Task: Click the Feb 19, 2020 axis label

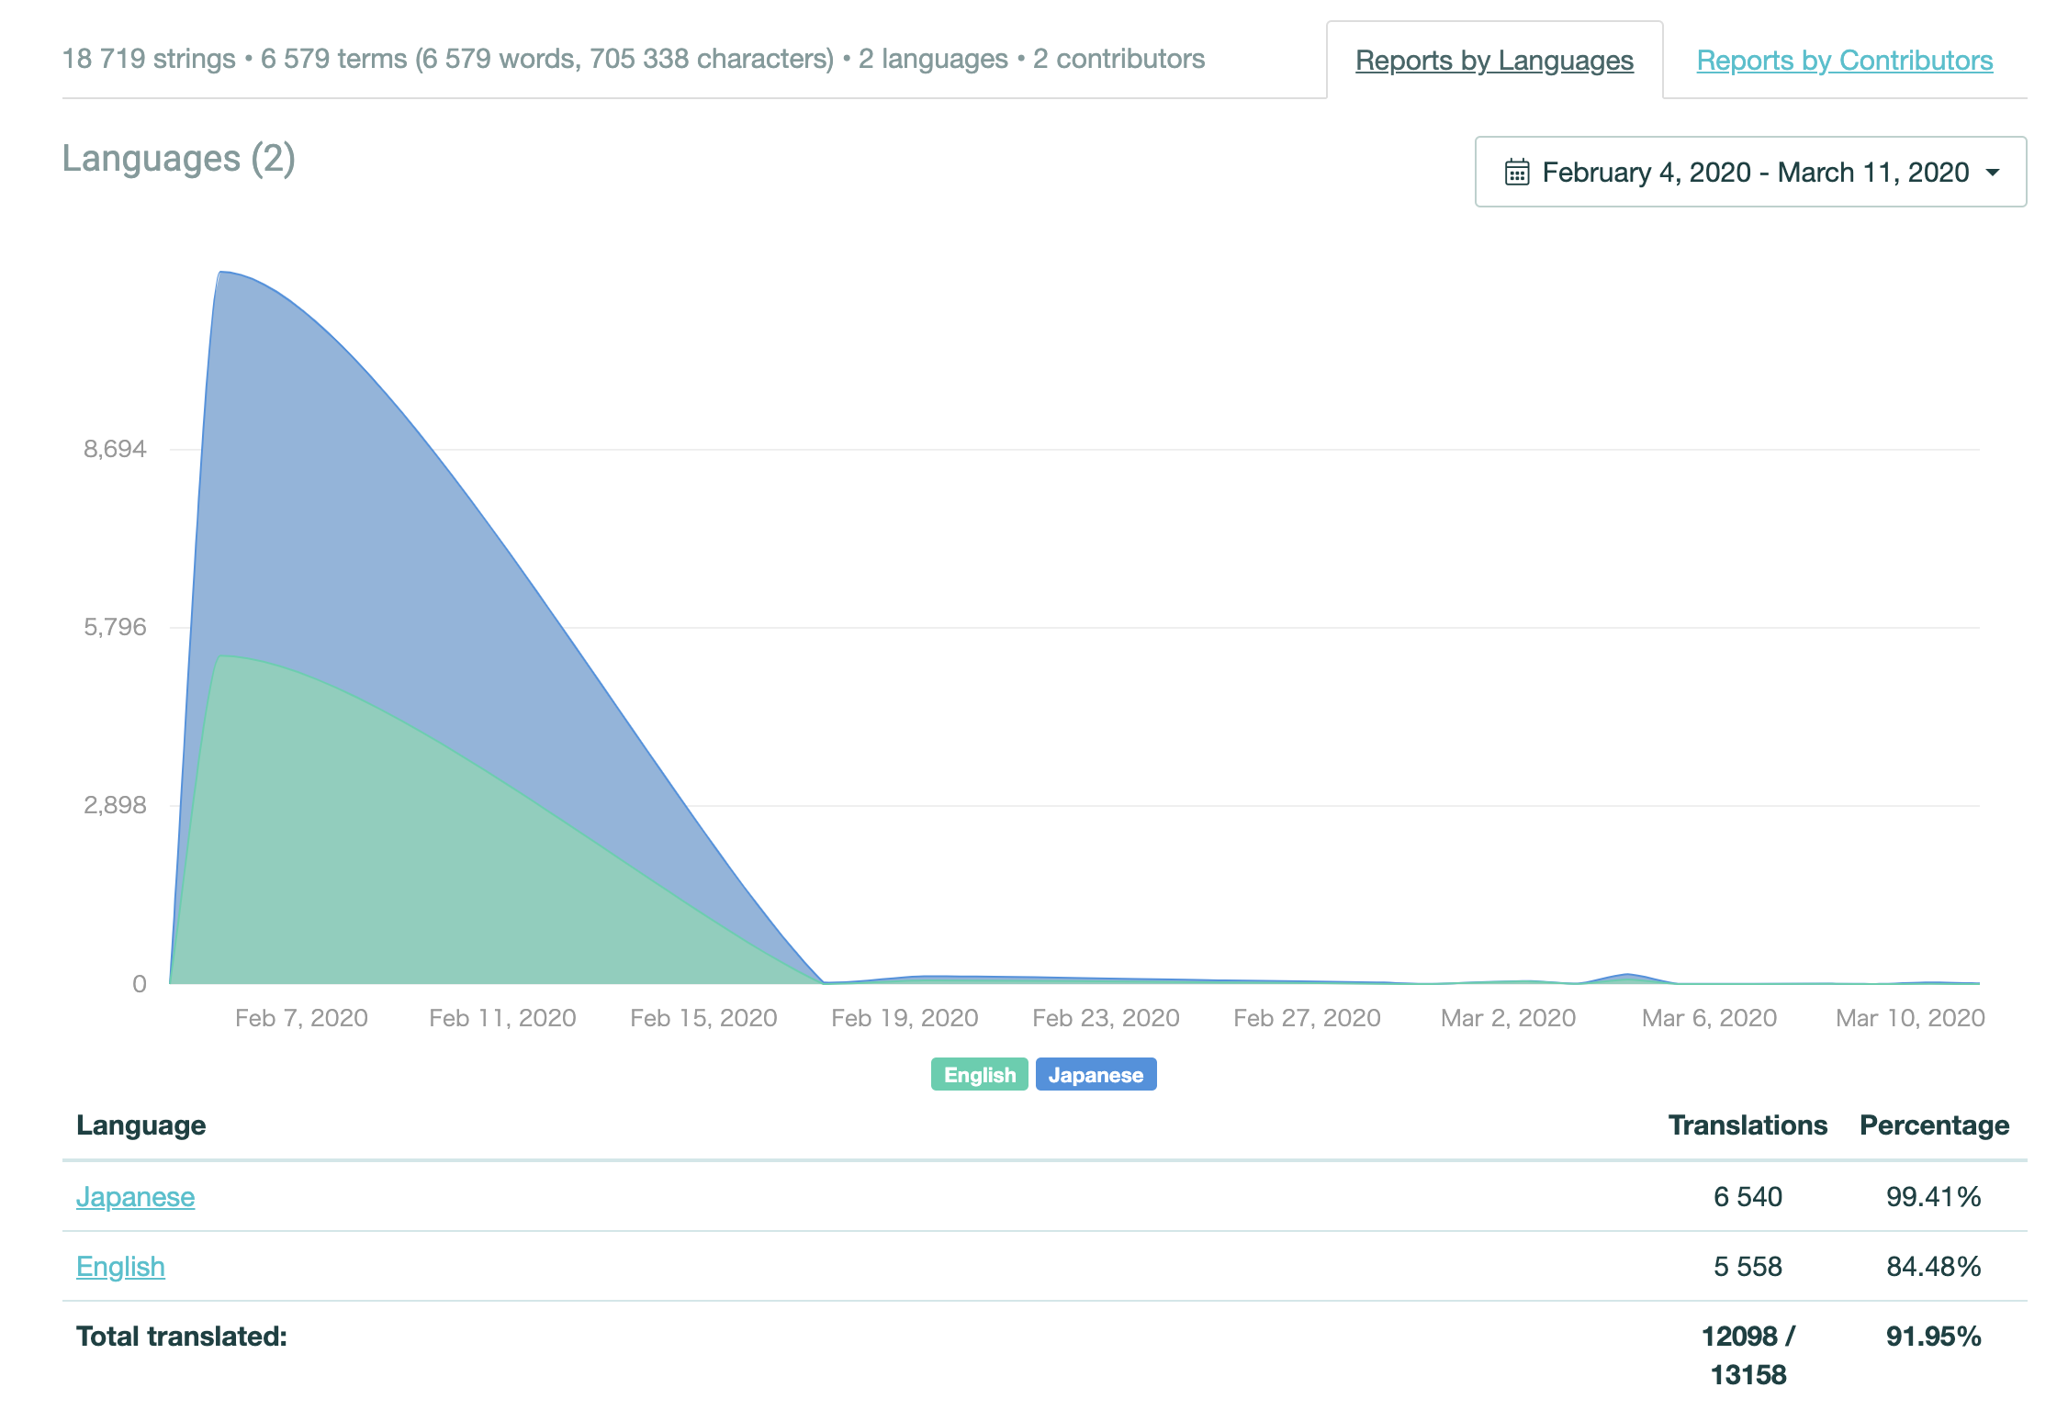Action: pos(905,1018)
